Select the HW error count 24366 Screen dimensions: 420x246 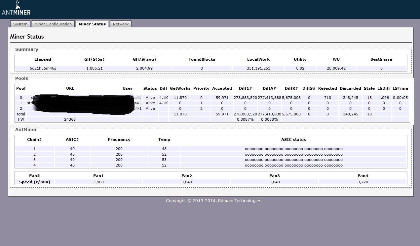click(x=70, y=119)
